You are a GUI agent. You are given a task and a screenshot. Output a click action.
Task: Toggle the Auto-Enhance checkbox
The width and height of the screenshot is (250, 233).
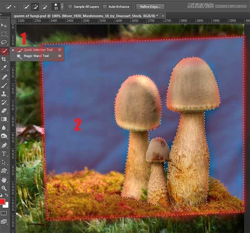point(105,6)
